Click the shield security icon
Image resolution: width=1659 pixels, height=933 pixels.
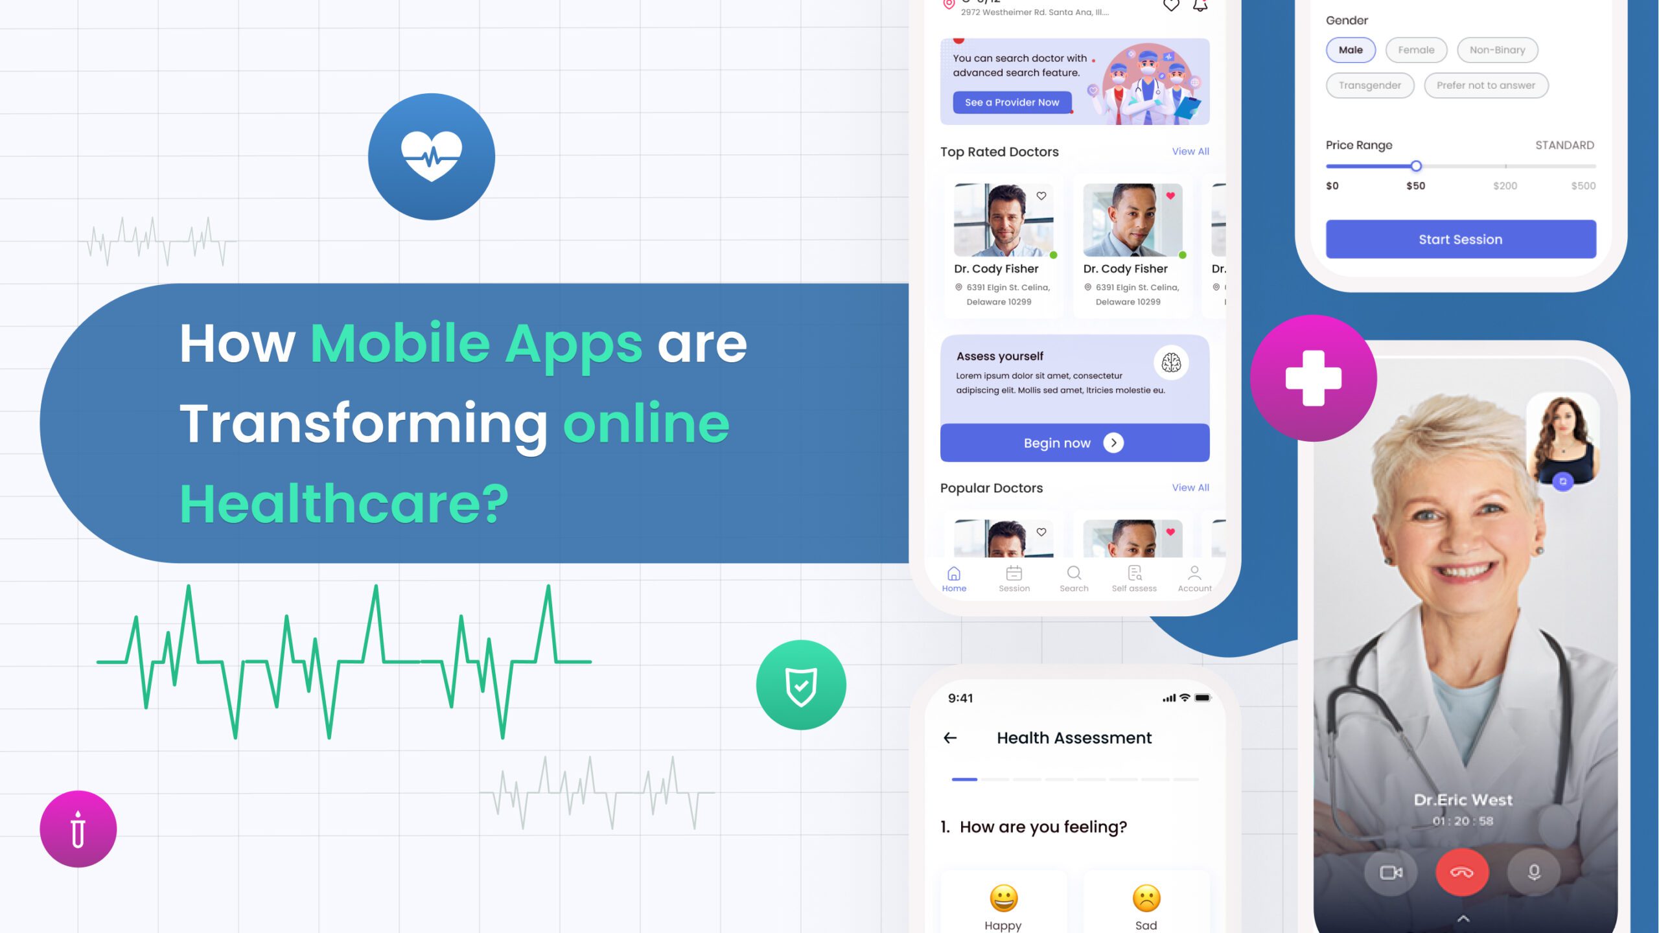[x=801, y=685]
